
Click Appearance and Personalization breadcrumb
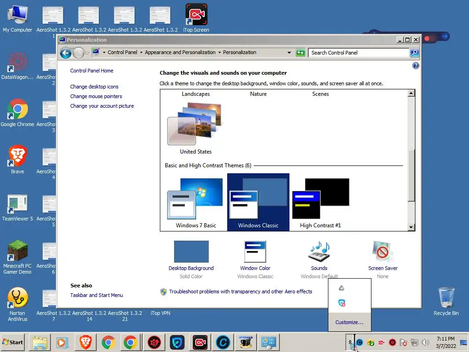click(180, 52)
